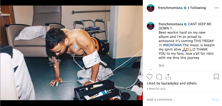Open the header frenchmontana profile avatar
This screenshot has width=222, height=106.
pos(150,8)
